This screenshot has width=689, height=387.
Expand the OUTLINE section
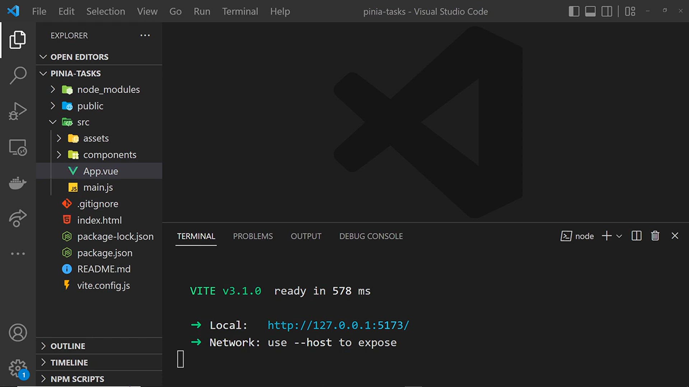(x=99, y=346)
